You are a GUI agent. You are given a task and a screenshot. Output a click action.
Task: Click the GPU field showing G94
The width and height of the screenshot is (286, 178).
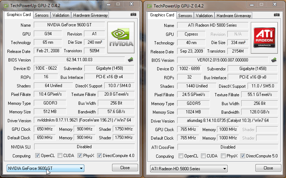coord(48,34)
